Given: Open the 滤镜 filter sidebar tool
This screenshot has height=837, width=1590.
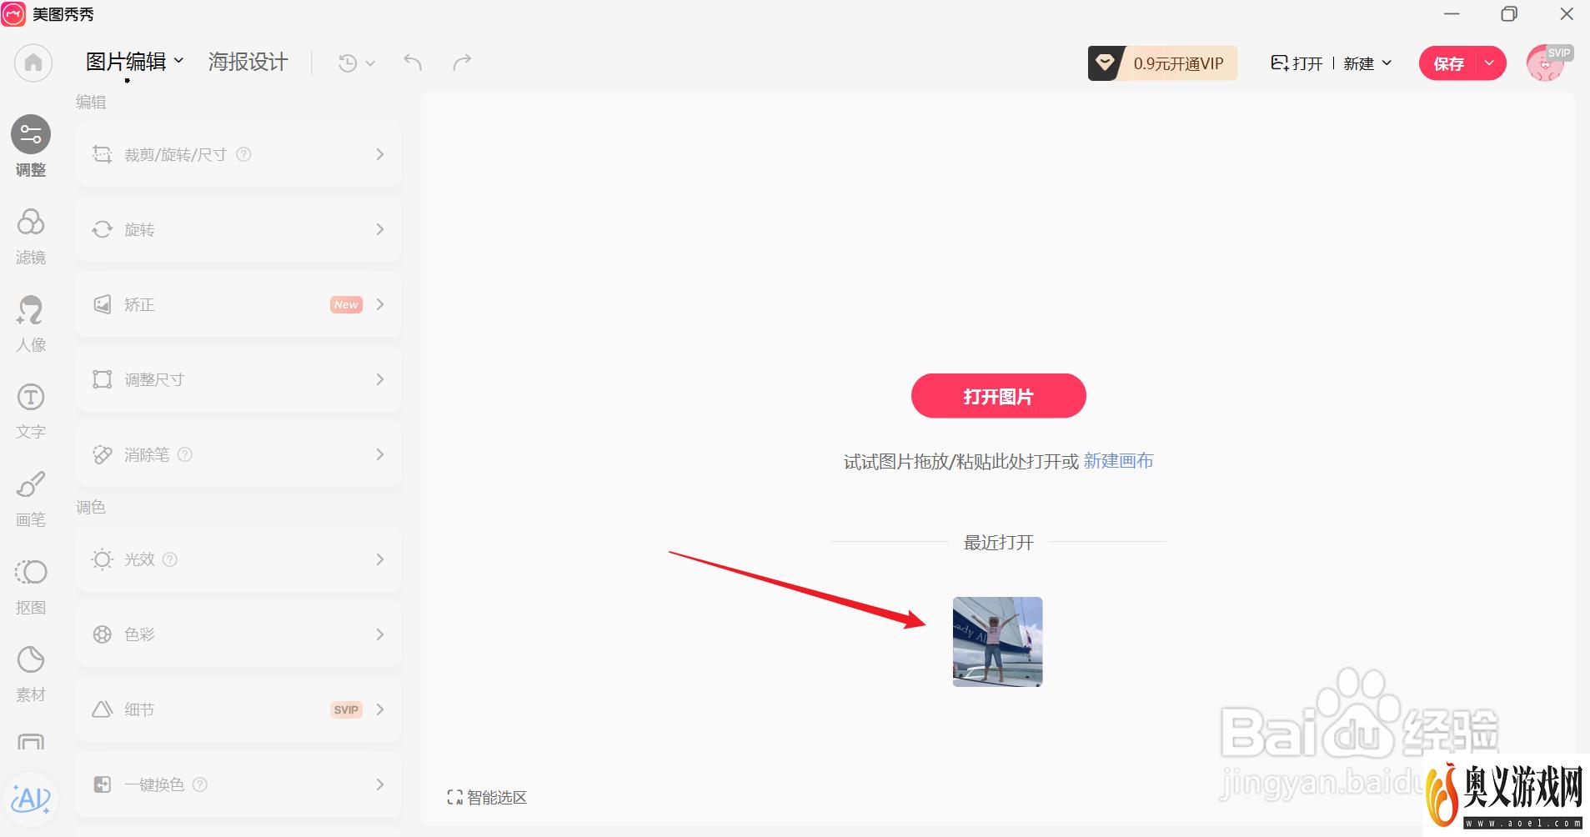Looking at the screenshot, I should 31,237.
